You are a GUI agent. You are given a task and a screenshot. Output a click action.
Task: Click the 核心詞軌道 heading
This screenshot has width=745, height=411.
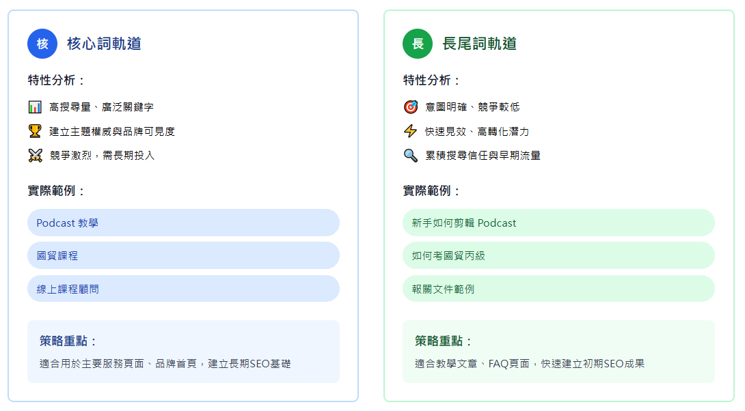[x=104, y=44]
